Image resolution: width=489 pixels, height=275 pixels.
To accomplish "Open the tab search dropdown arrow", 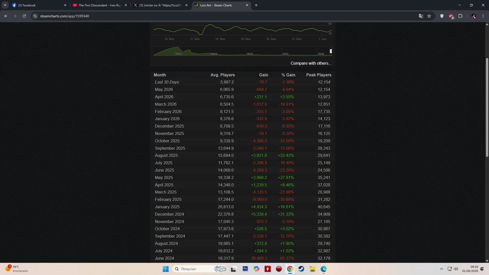I will (x=5, y=5).
